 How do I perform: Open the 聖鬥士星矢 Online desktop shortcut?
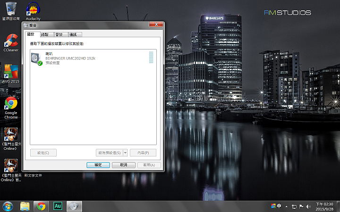[x=11, y=139]
